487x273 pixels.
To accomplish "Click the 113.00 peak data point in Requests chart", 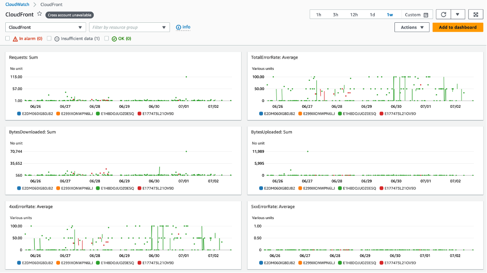I will pyautogui.click(x=186, y=77).
